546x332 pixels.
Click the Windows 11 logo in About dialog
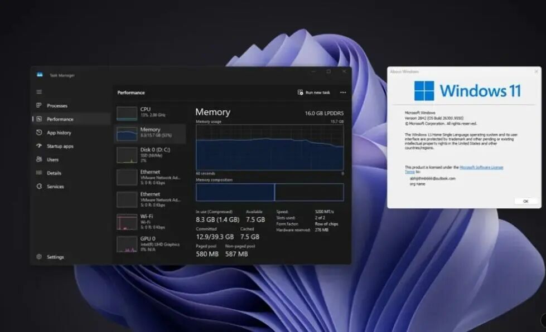pyautogui.click(x=424, y=91)
